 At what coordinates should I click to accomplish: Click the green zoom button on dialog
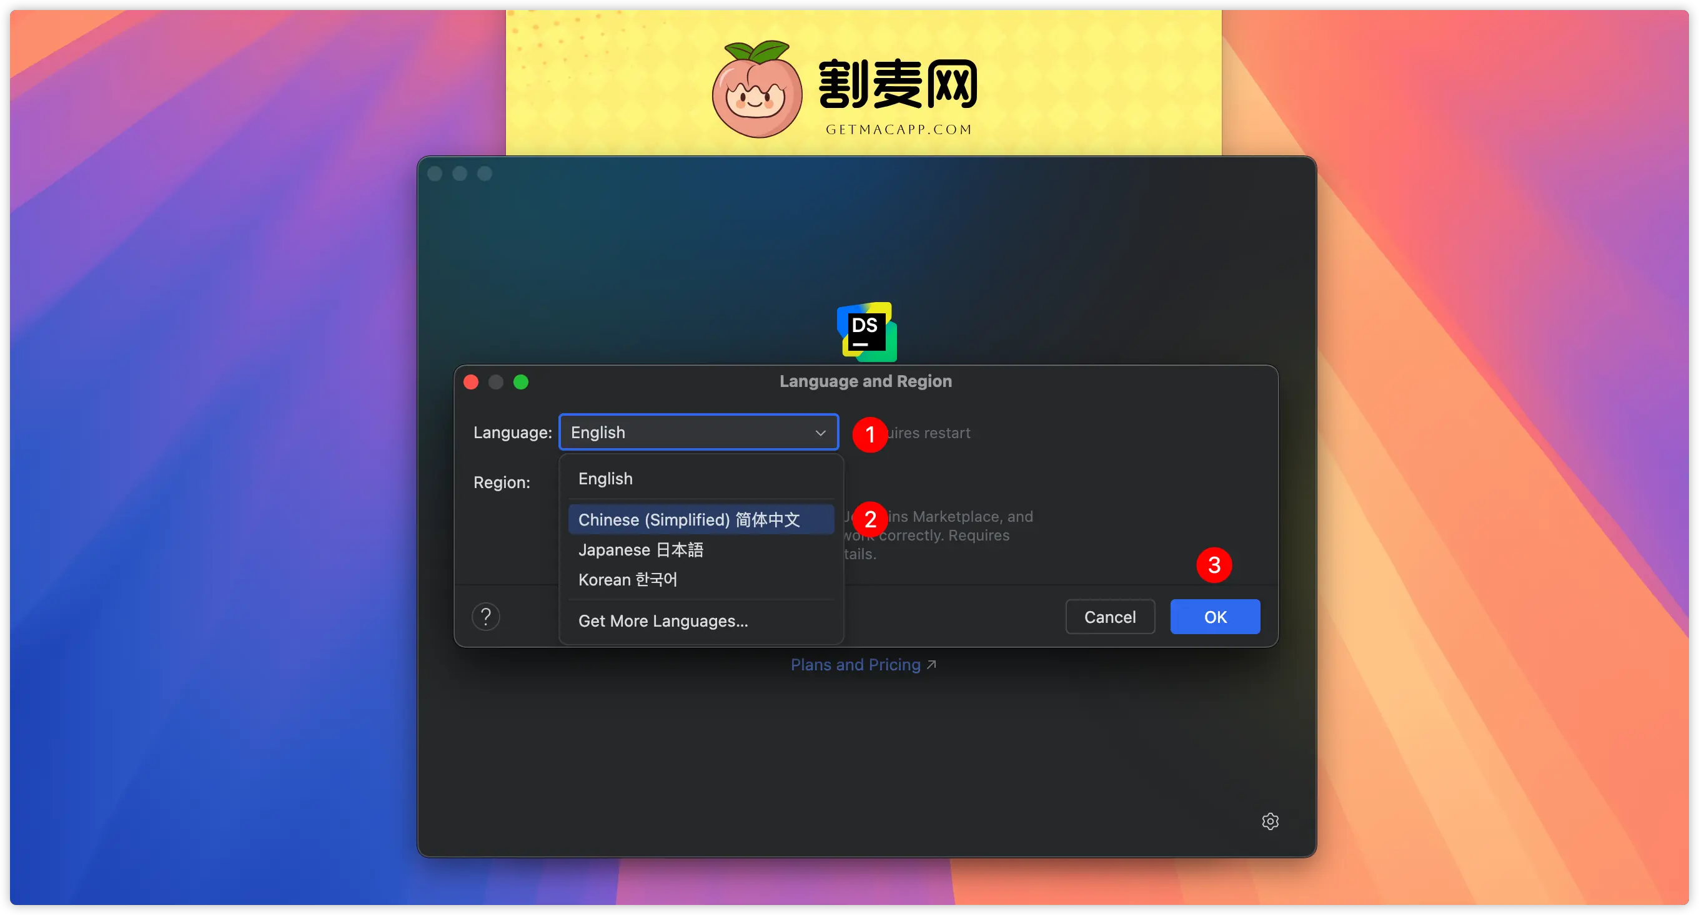click(x=520, y=382)
